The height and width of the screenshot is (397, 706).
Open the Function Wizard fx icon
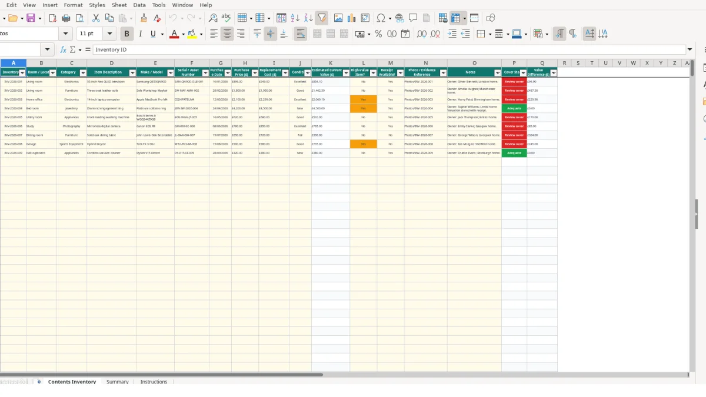[x=64, y=49]
